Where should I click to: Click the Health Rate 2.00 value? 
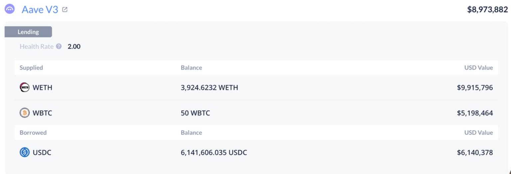(x=74, y=47)
